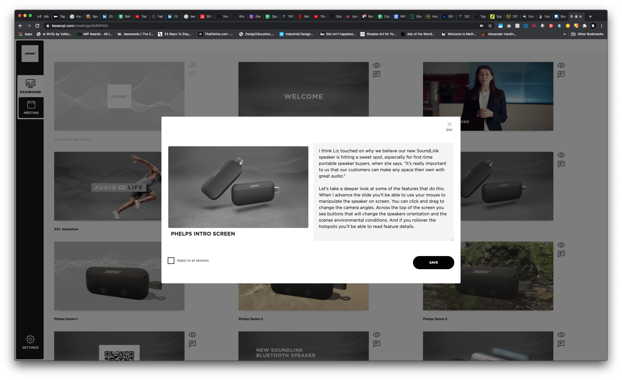This screenshot has height=380, width=622.
Task: View site security lock info
Action: [x=48, y=26]
